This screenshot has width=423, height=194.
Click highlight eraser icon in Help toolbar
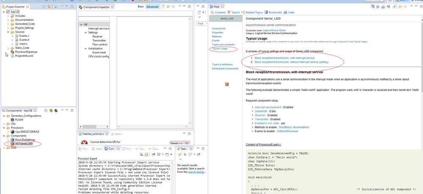pos(394,6)
